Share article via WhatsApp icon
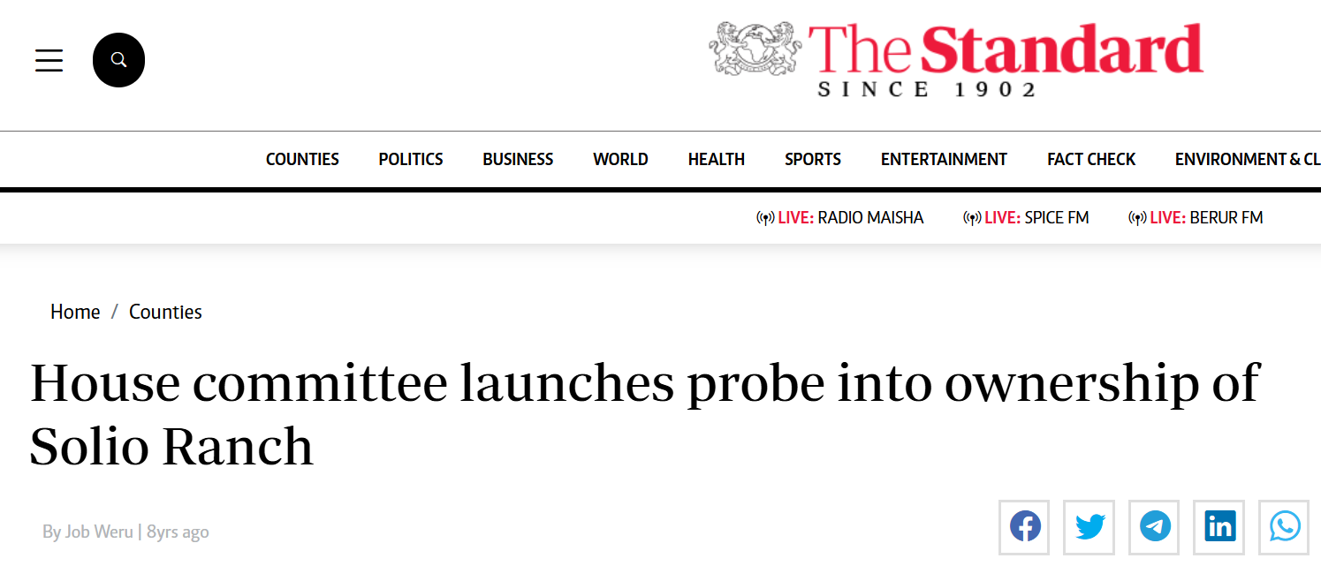The height and width of the screenshot is (581, 1321). click(x=1284, y=527)
